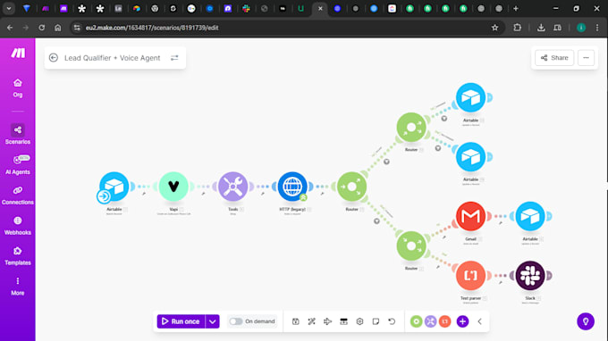
Task: Open the Scenario inputs icon
Action: tap(343, 321)
